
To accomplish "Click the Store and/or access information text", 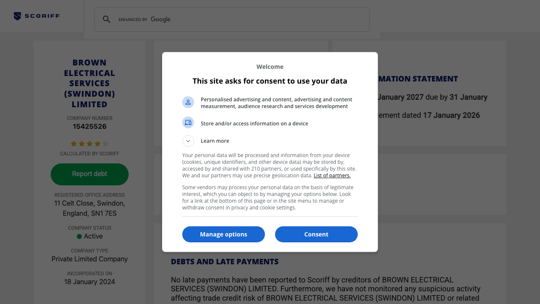I will click(254, 124).
